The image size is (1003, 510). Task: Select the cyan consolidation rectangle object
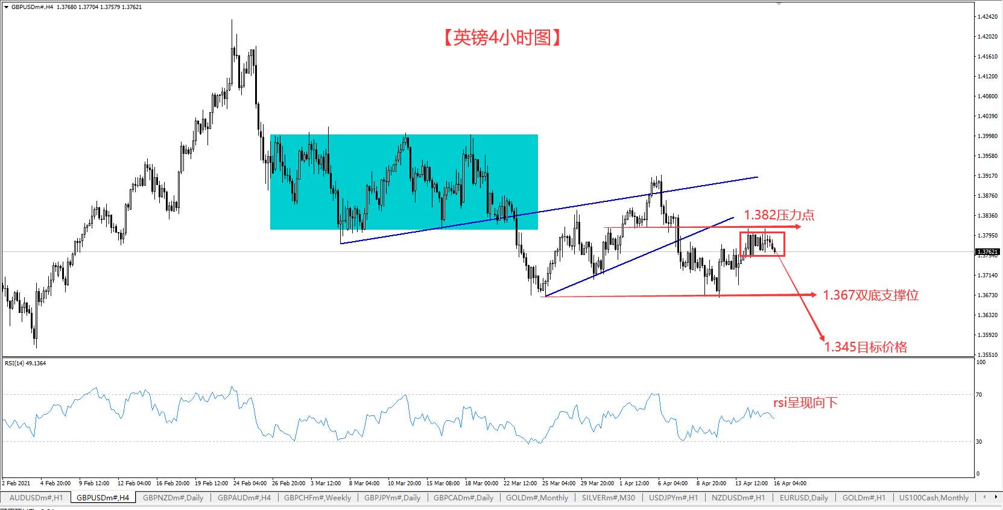point(404,182)
